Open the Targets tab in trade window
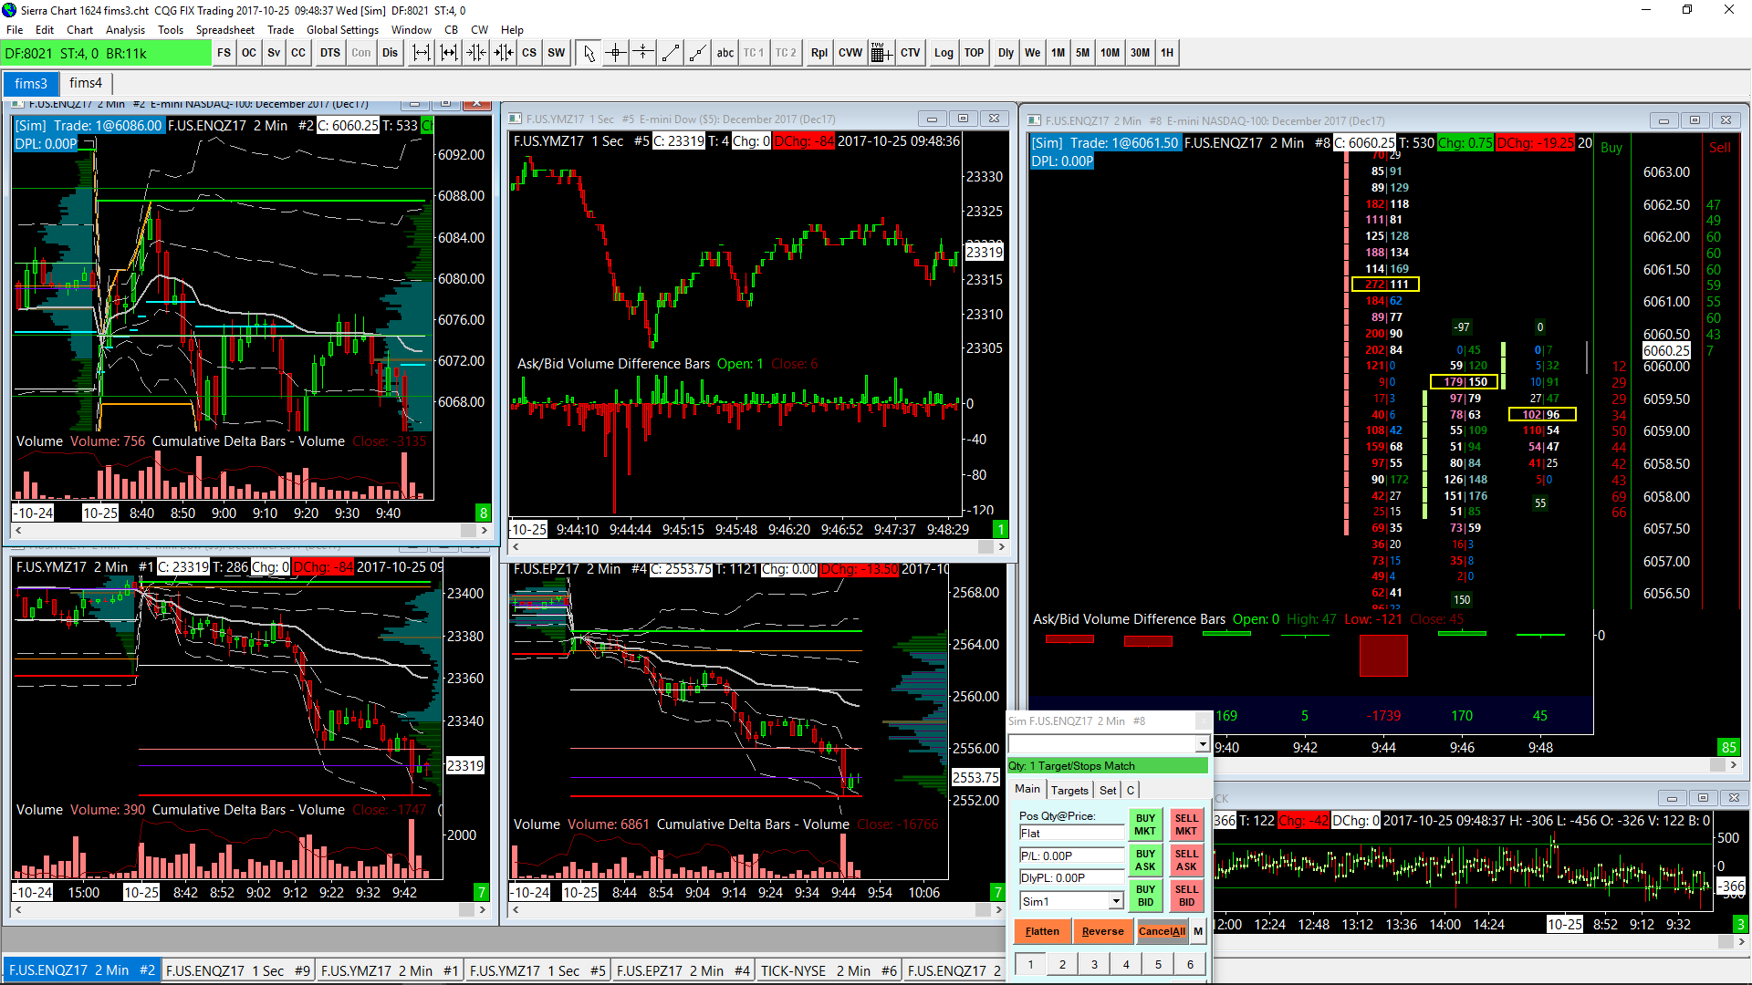 coord(1069,790)
